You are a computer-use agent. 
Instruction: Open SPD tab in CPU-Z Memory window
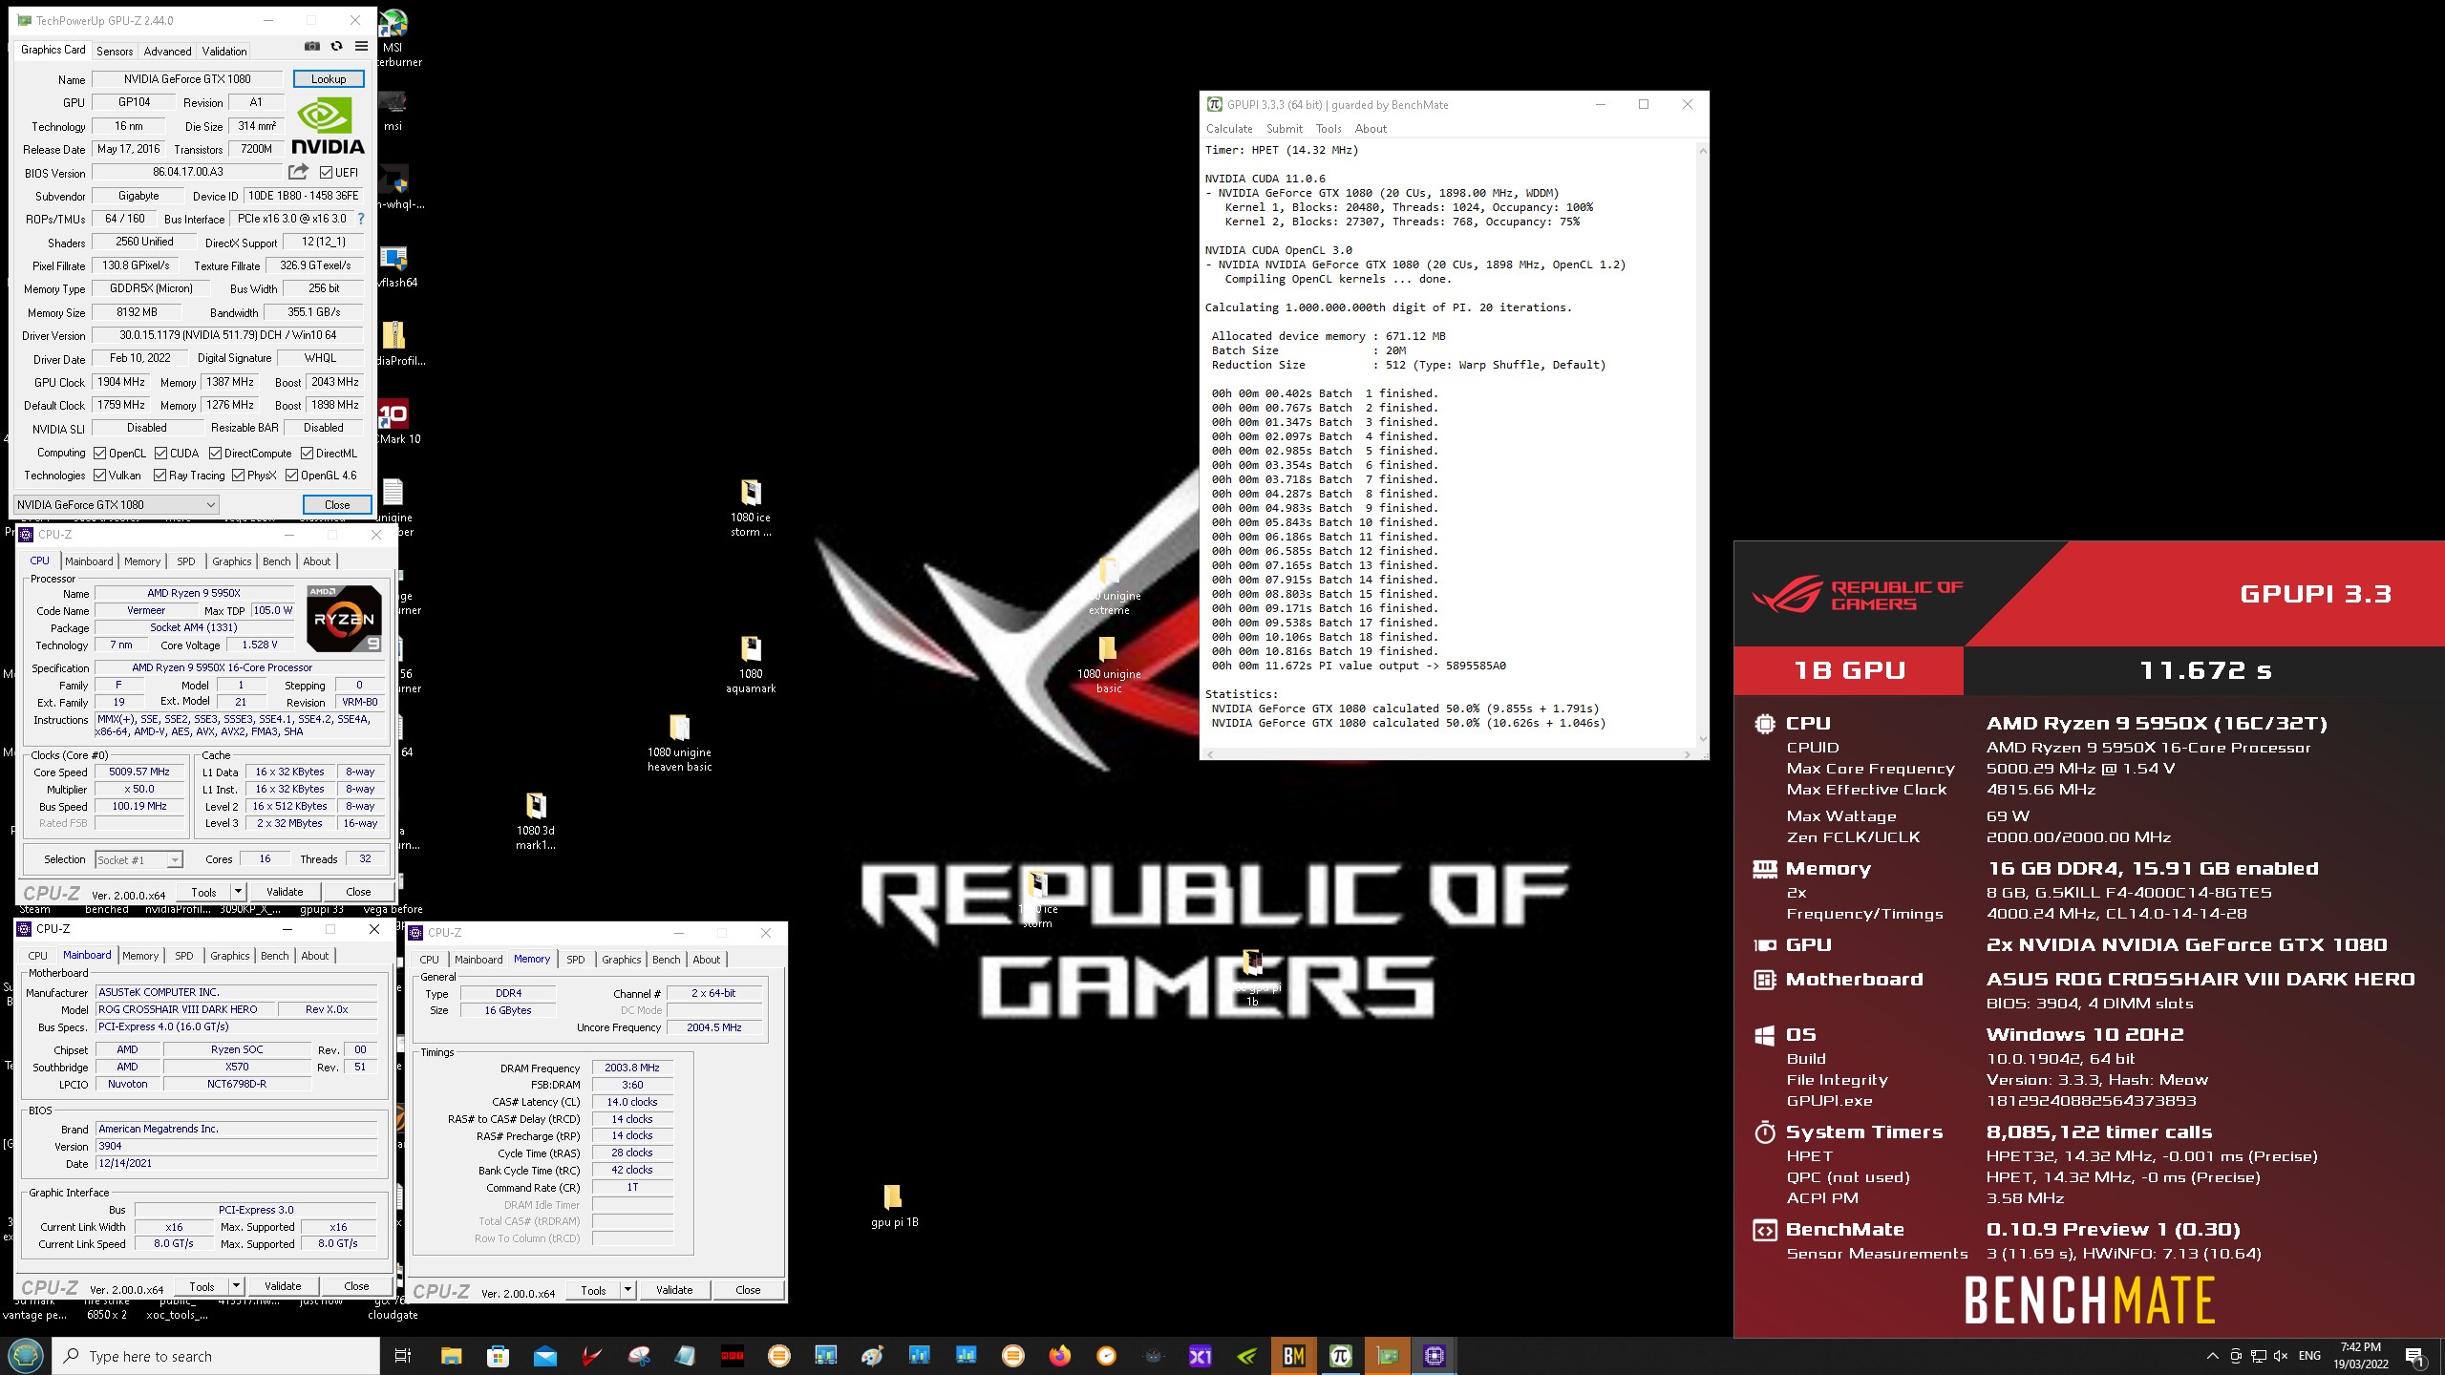[576, 960]
